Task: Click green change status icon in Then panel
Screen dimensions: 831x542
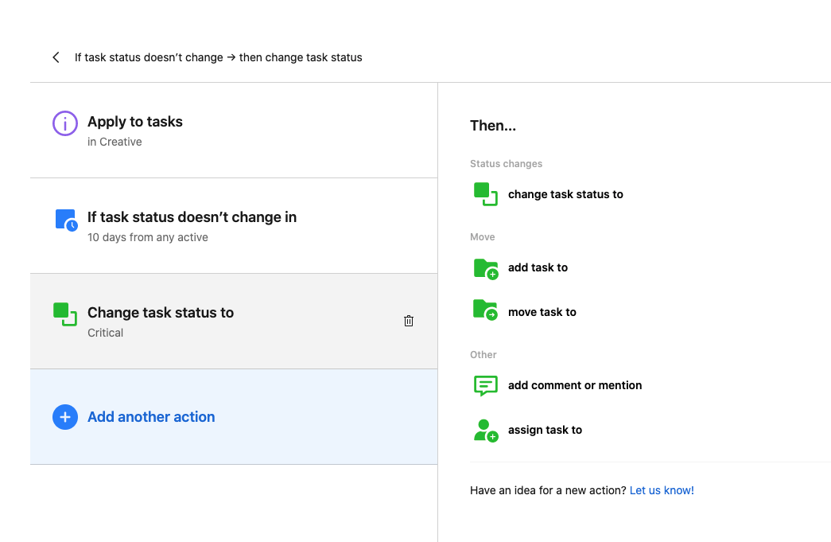Action: pos(485,194)
